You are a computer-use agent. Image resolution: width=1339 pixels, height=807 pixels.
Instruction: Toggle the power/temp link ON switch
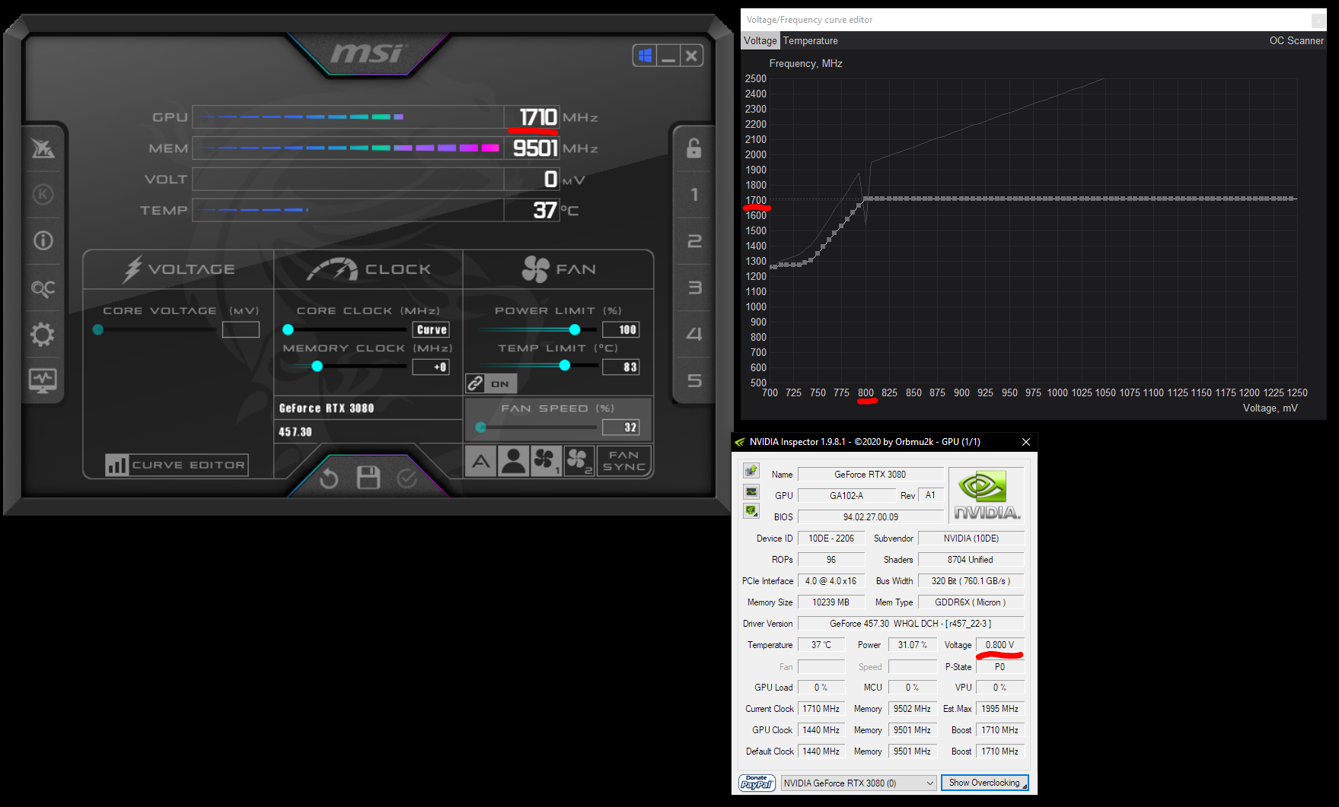pos(491,383)
